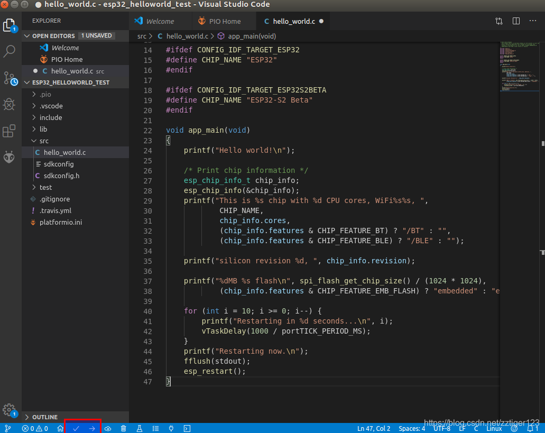Click src in the breadcrumb path

(142, 36)
